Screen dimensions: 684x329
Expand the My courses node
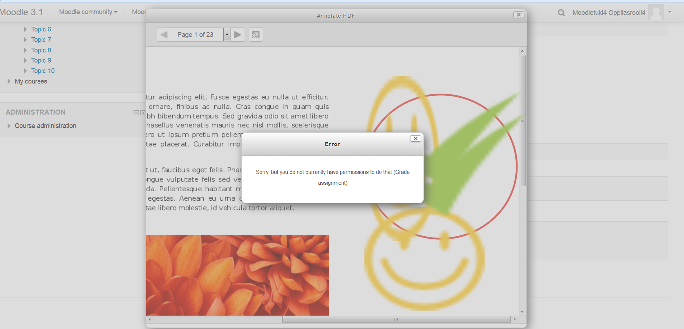pyautogui.click(x=9, y=81)
